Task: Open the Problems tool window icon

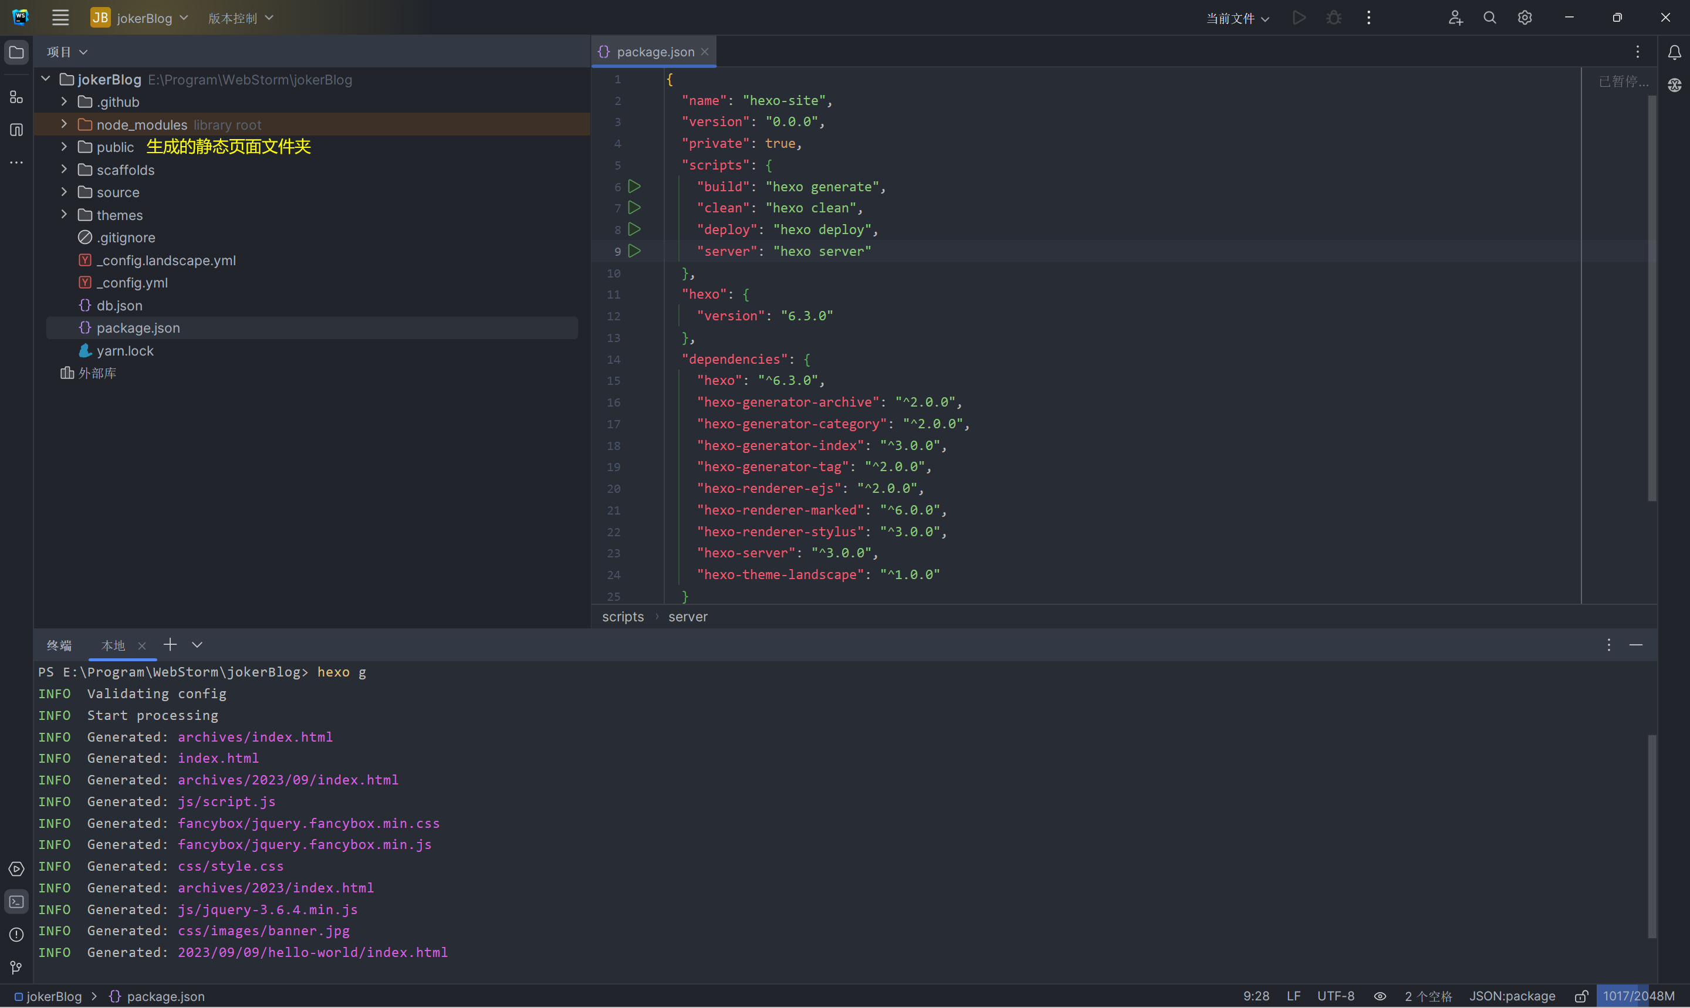Action: coord(16,935)
